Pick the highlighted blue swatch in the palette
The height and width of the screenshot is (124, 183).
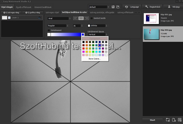click(100, 45)
